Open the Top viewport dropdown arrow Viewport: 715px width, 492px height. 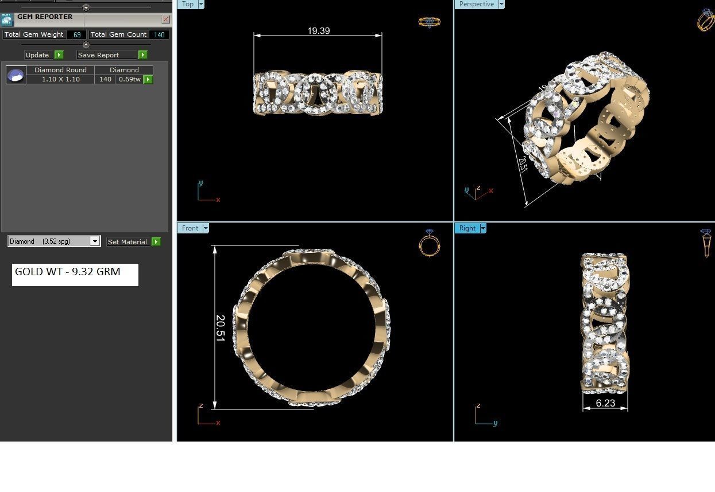[201, 4]
